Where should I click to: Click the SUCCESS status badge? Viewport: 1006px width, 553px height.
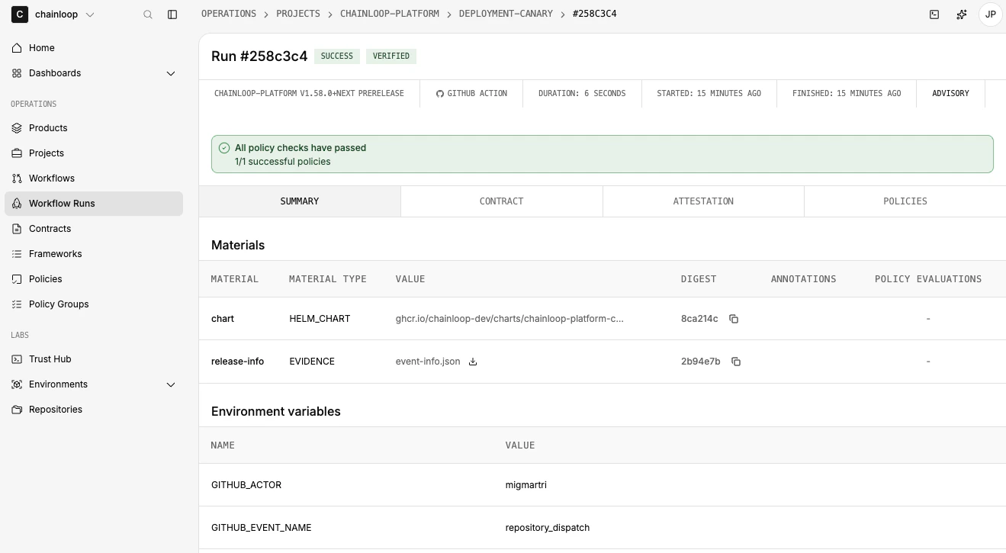[x=337, y=56]
